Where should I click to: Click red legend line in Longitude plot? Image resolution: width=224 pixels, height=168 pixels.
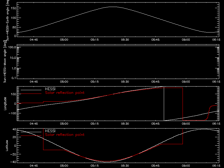(31, 94)
